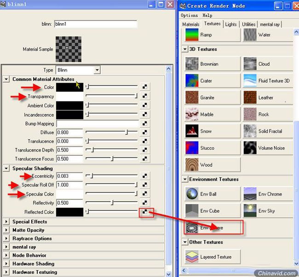This screenshot has height=277, width=299.
Task: Click the Eccentricity value field
Action: coord(69,176)
